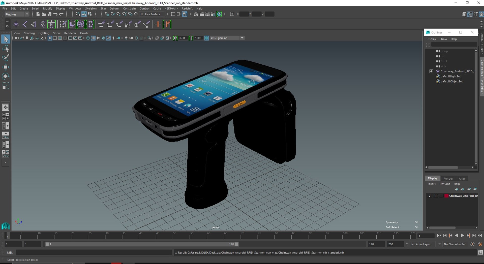Activate the Move tool

[x=6, y=67]
